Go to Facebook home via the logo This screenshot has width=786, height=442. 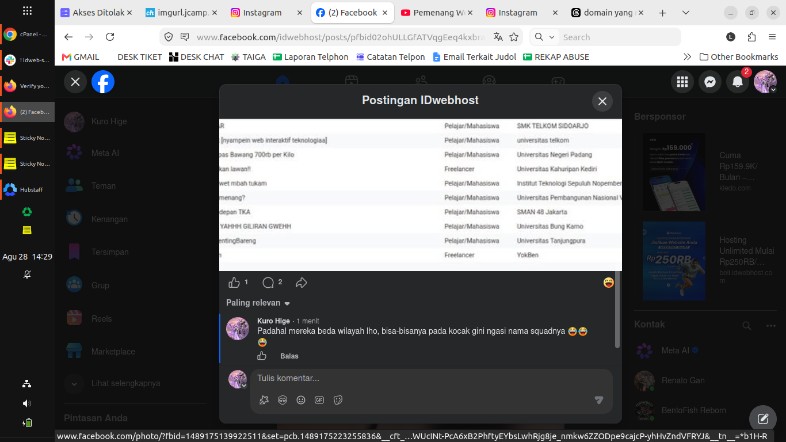tap(103, 82)
